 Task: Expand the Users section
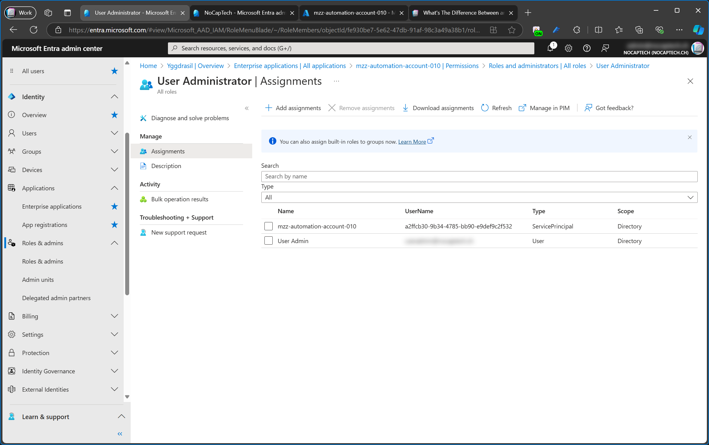pos(114,133)
